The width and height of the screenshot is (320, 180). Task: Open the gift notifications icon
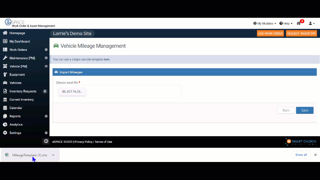pos(299,23)
